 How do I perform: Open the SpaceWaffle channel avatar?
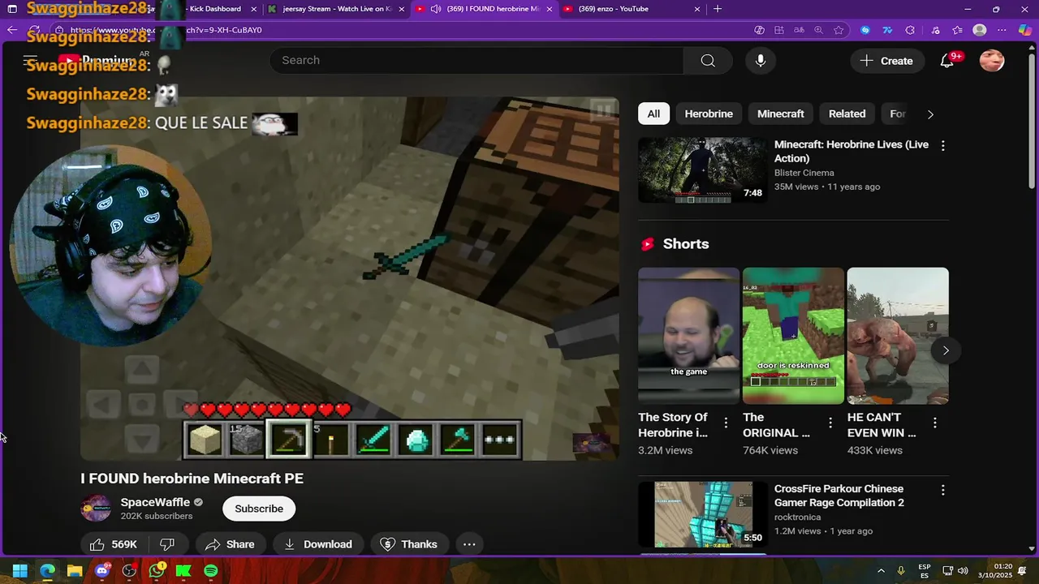96,509
